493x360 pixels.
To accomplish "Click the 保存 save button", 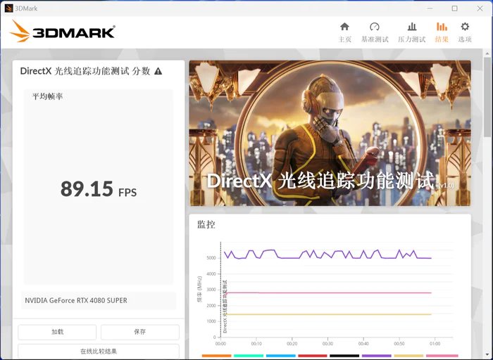I will (140, 332).
